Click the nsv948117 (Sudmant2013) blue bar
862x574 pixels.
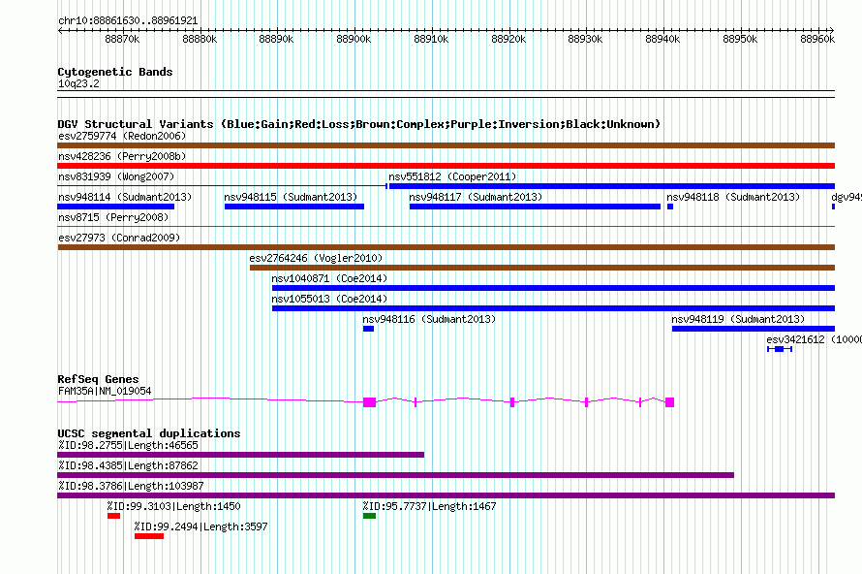coord(535,207)
